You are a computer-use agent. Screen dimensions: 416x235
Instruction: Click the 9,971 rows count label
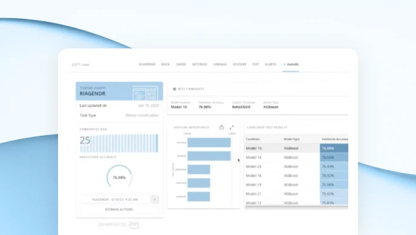tap(80, 65)
